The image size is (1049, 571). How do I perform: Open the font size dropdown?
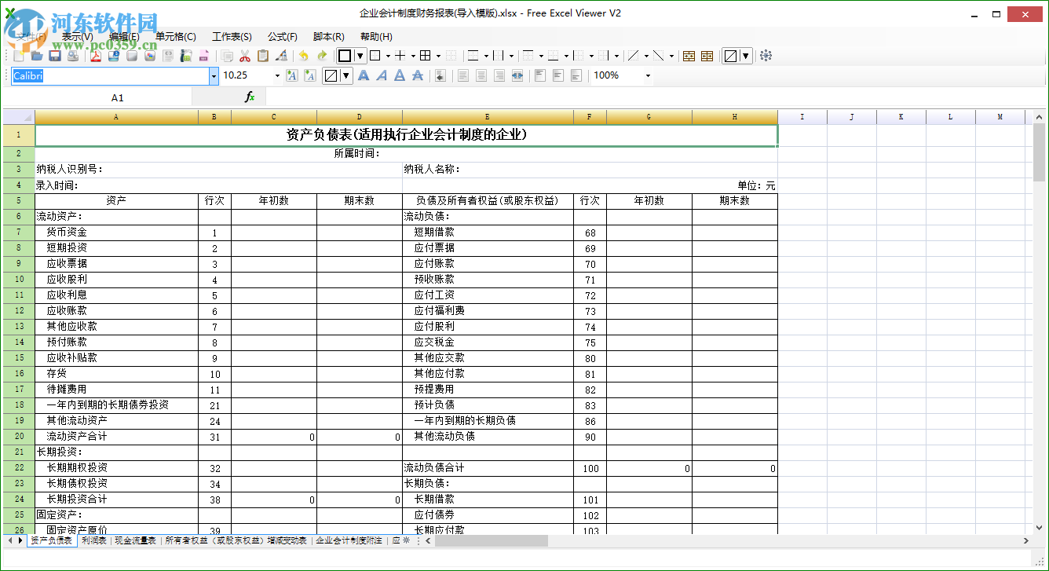(x=277, y=75)
